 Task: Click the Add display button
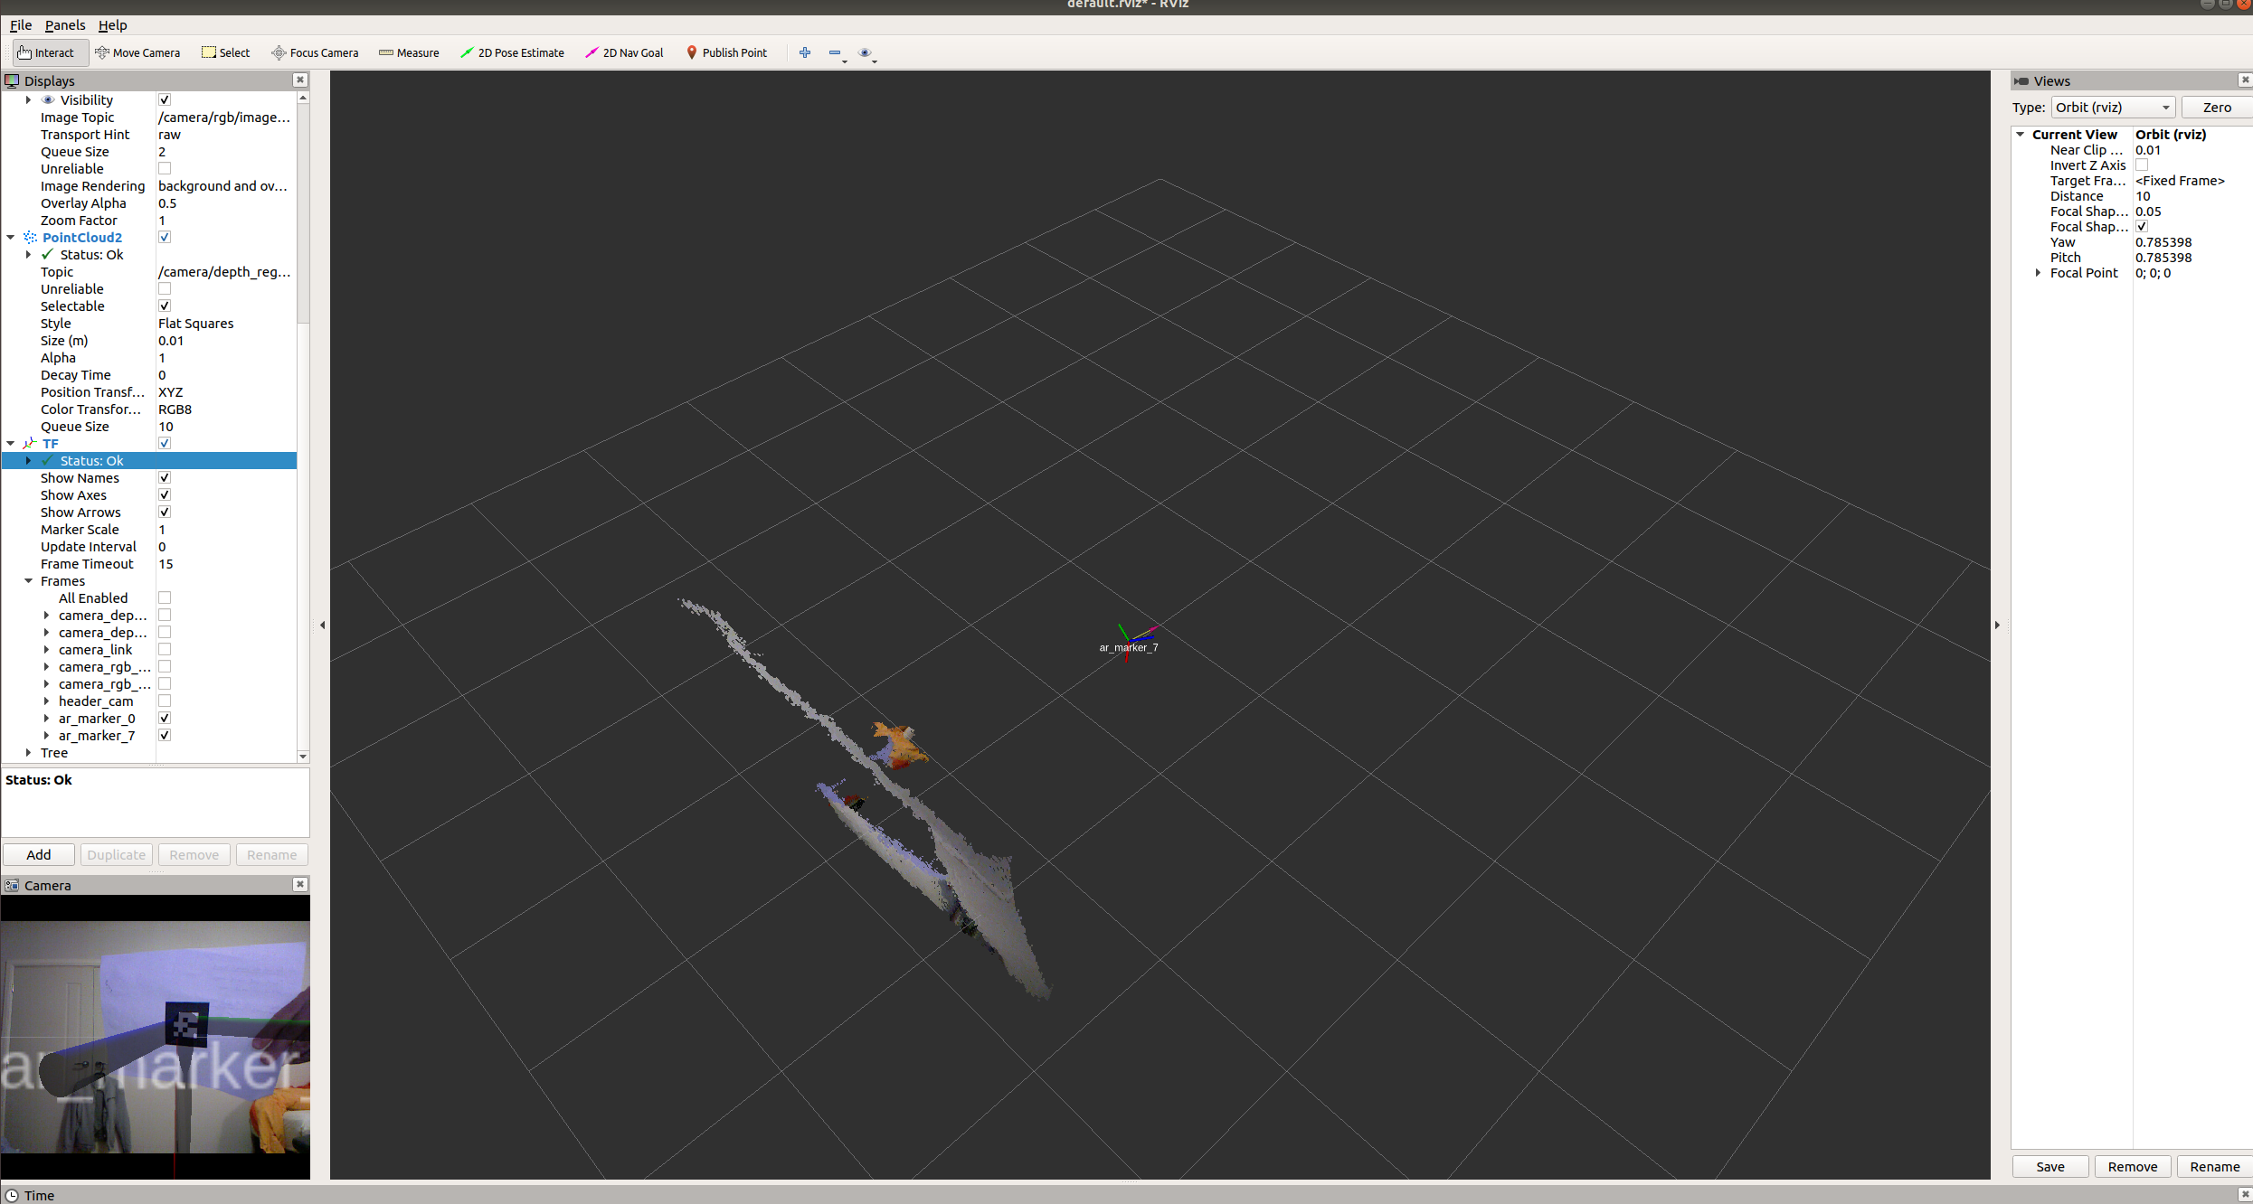[x=39, y=854]
